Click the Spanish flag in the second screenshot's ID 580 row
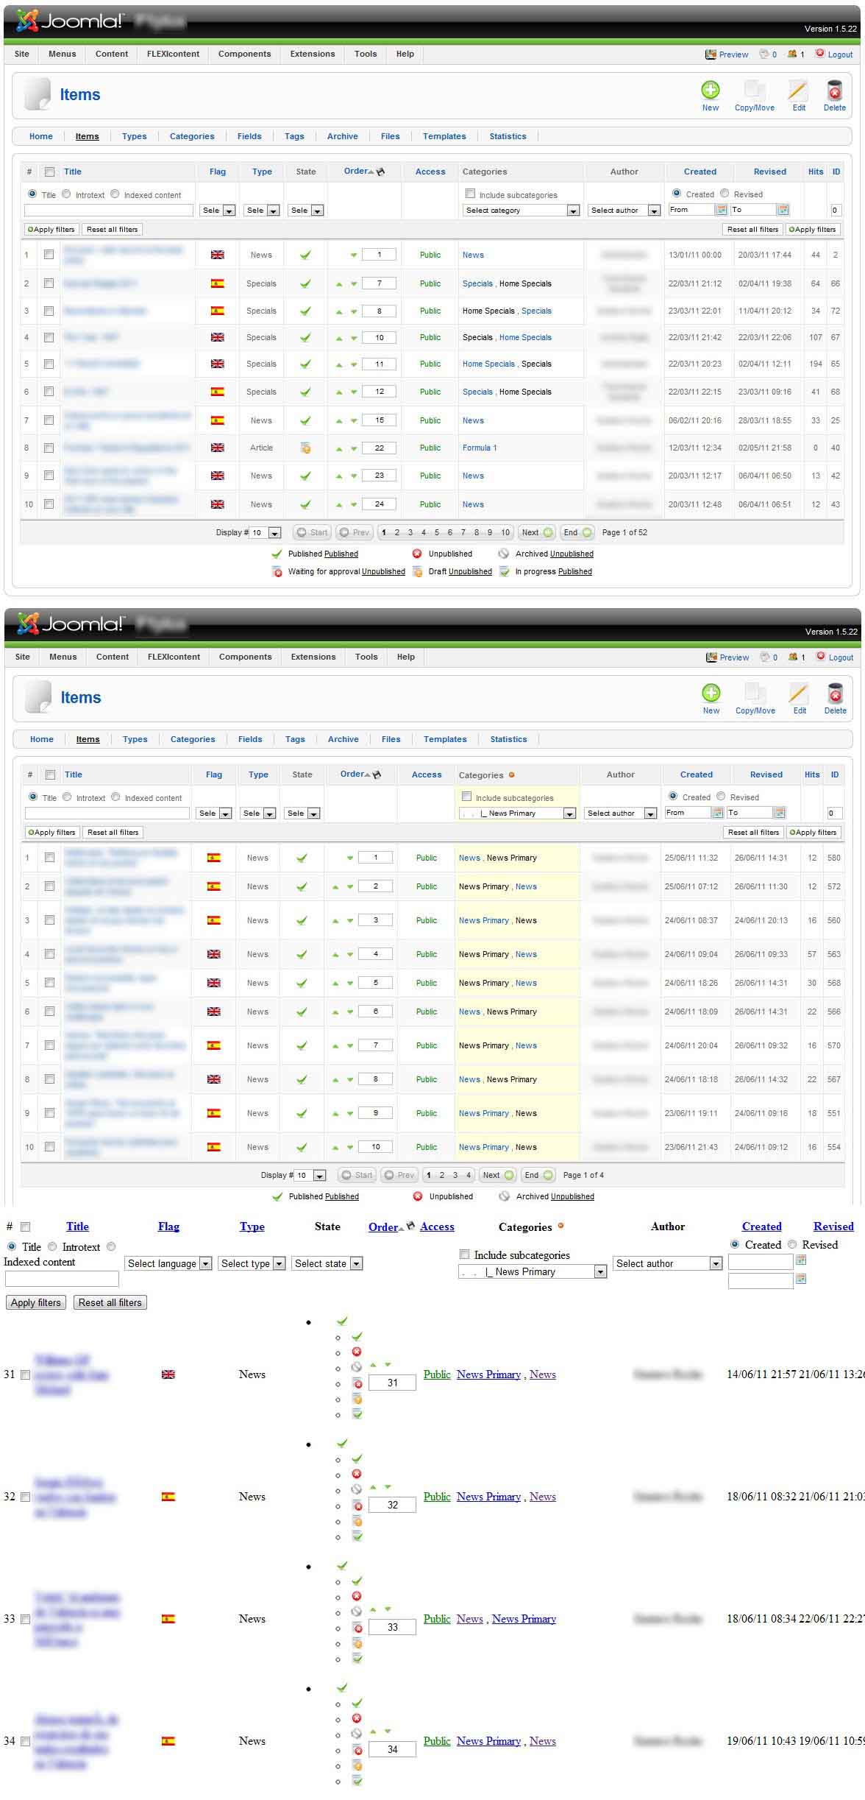This screenshot has height=1800, width=865. (x=214, y=858)
